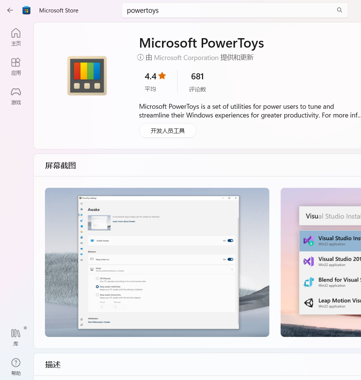This screenshot has height=380, width=361.
Task: Focus the search box containing powertoys
Action: [x=227, y=10]
